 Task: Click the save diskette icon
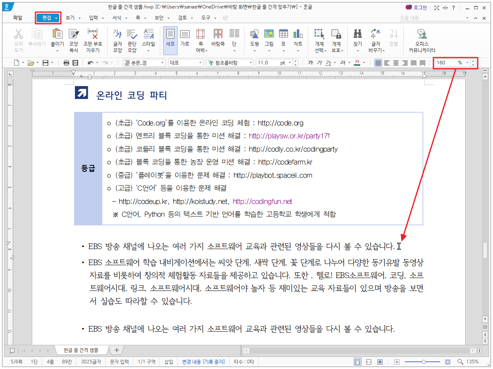[x=45, y=63]
